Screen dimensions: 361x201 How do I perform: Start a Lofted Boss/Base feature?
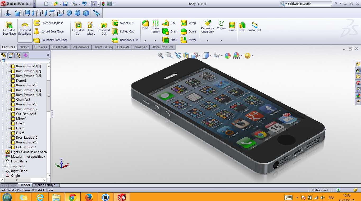49,31
